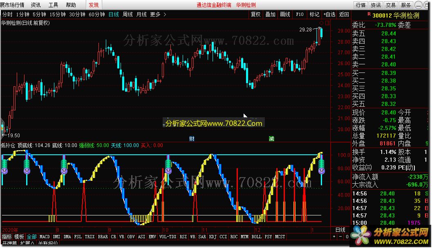Image resolution: width=432 pixels, height=248 pixels.
Task: Switch to 1分钟 chart period
Action: click(22, 14)
